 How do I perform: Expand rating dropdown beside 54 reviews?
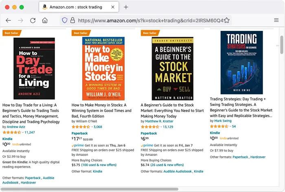[x=230, y=127]
